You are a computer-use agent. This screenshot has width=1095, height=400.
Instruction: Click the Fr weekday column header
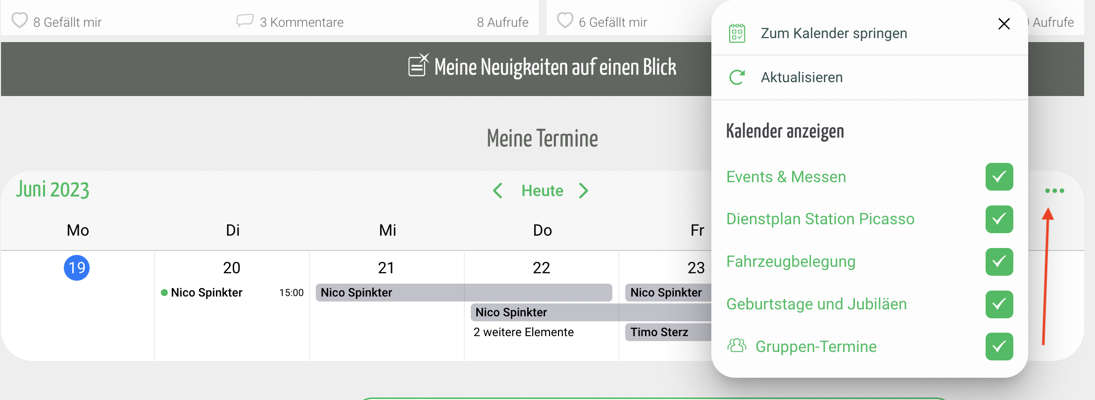point(697,230)
